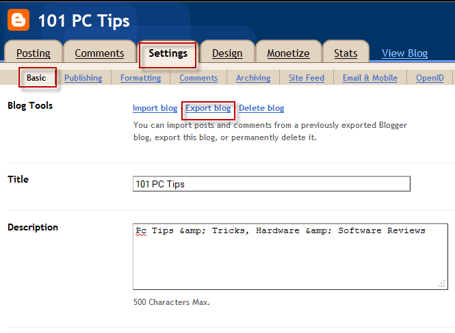Go to the Stats tab
Viewport: 455px width, 333px height.
pos(346,53)
